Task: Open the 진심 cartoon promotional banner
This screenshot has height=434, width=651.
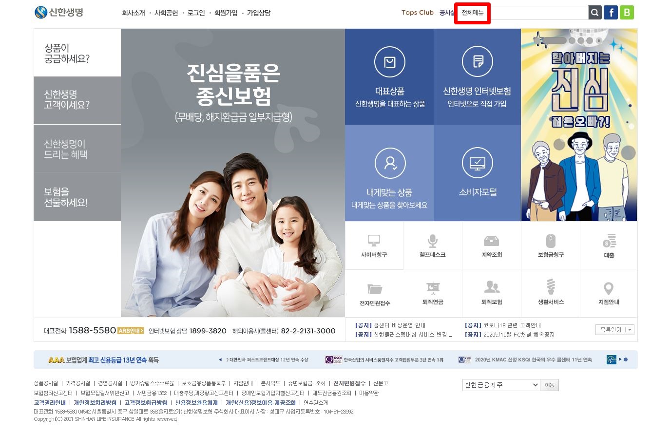Action: 579,125
